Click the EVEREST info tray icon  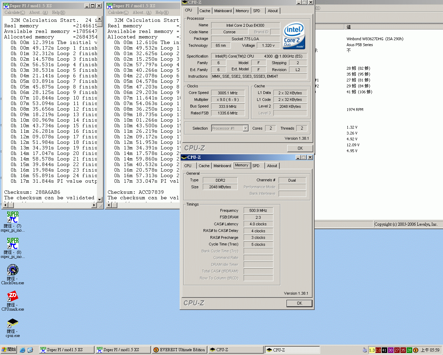pyautogui.click(x=416, y=350)
